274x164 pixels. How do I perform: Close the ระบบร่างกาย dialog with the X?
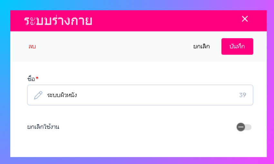(245, 19)
